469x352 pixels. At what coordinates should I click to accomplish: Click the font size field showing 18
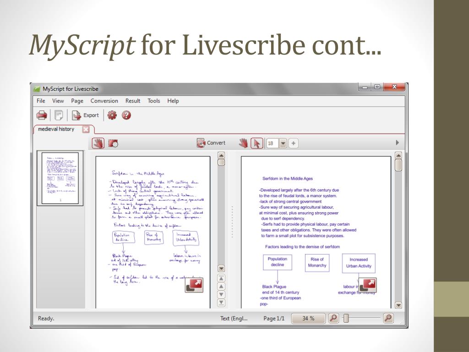point(272,143)
